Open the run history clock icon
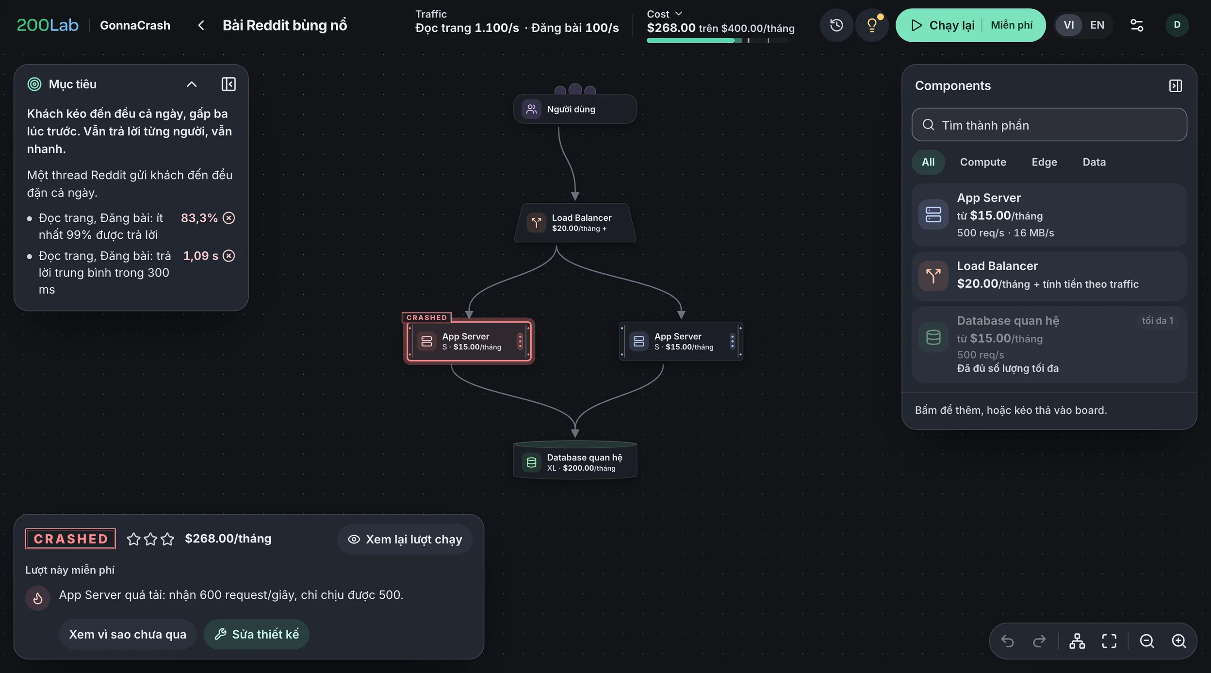Screen dimensions: 1211x673 click(836, 25)
